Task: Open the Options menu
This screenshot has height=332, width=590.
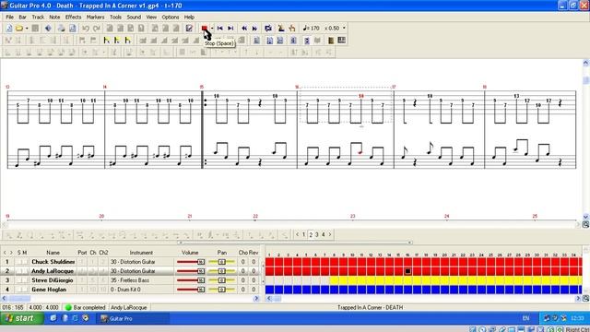Action: tap(170, 17)
